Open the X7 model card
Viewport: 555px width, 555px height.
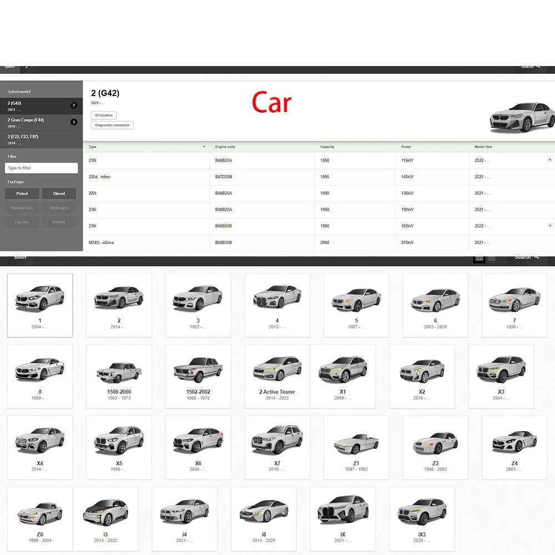pyautogui.click(x=277, y=448)
